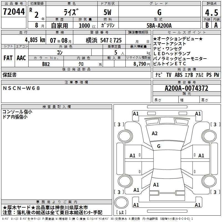The image size is (222, 222).
Task: Click the G mark on the windshield
Action: click(159, 146)
